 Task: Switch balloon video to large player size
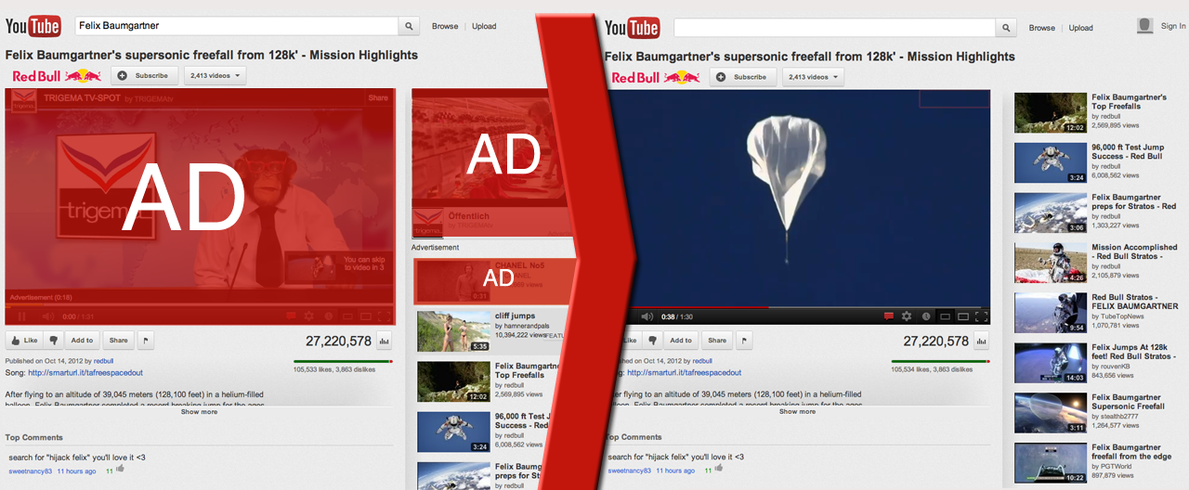click(962, 316)
